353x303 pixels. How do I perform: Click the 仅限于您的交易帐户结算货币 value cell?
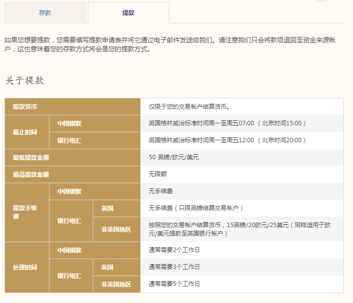(189, 107)
